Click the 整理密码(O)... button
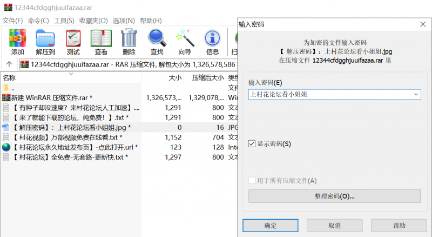 point(334,196)
